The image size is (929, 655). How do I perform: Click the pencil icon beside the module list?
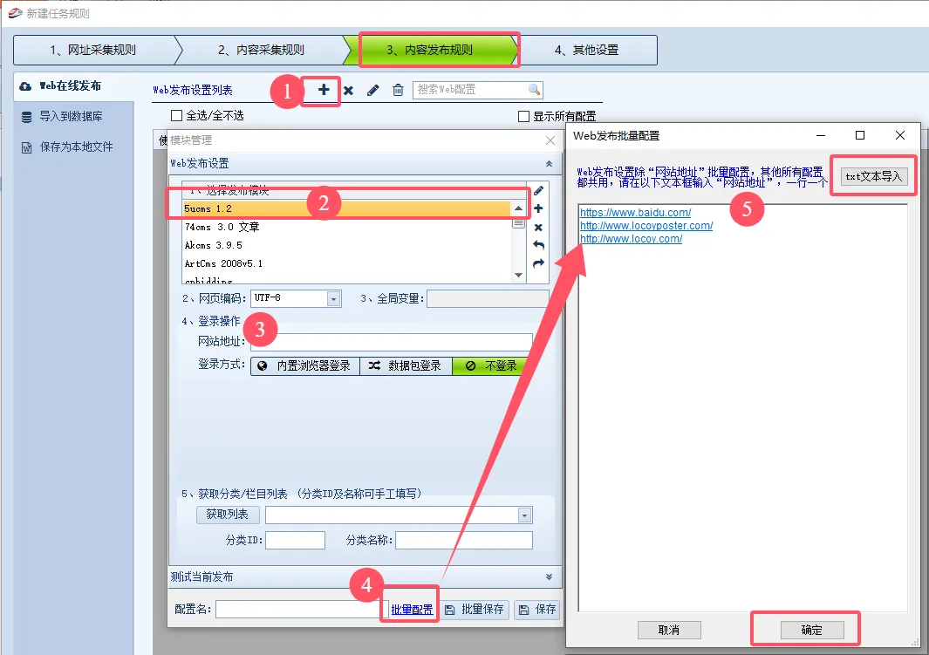click(x=538, y=191)
